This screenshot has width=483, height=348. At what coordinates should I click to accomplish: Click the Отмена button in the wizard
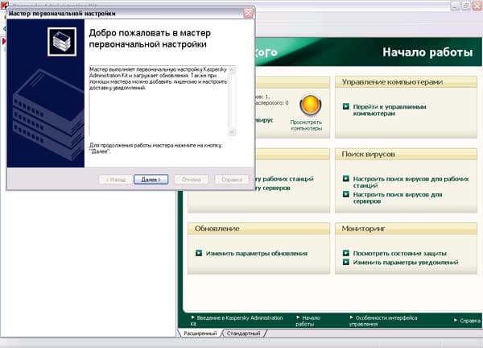[192, 180]
